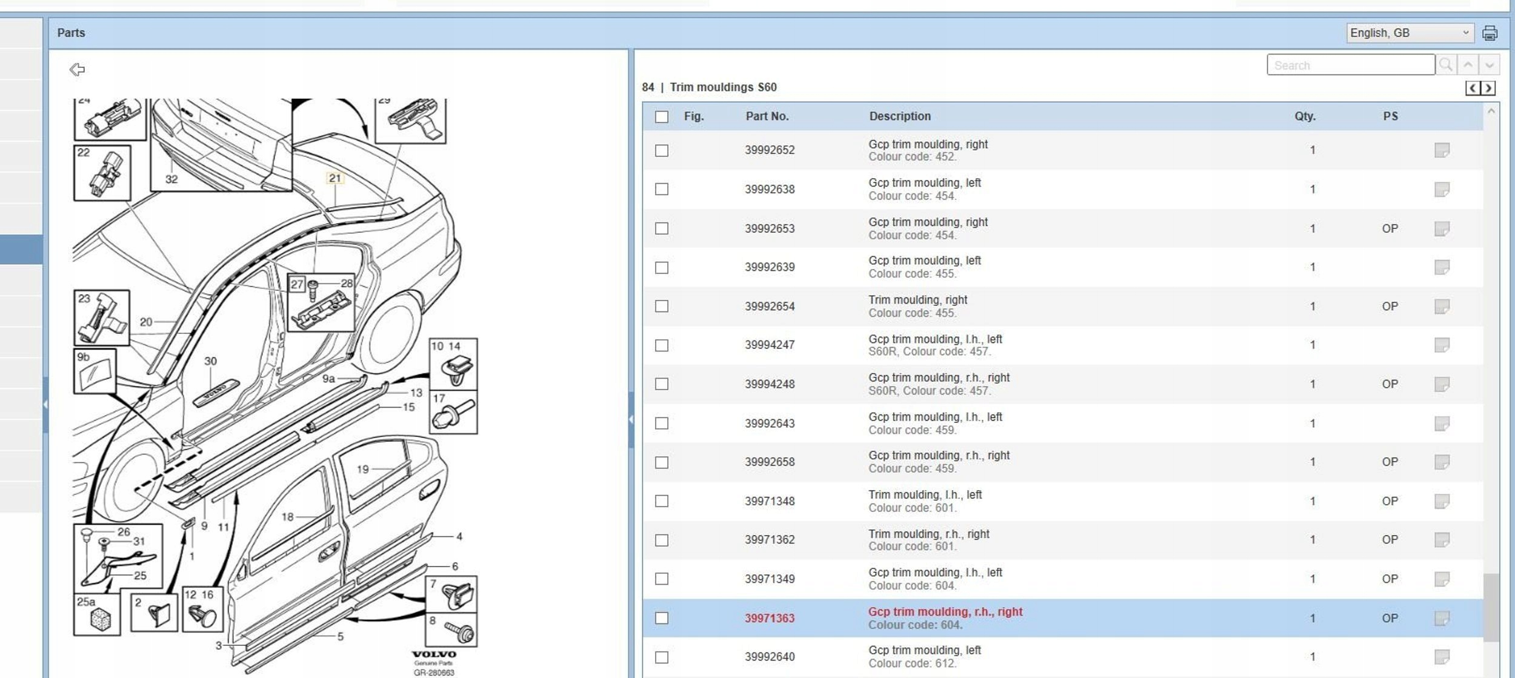
Task: Sort by Part No. column header
Action: 767,116
